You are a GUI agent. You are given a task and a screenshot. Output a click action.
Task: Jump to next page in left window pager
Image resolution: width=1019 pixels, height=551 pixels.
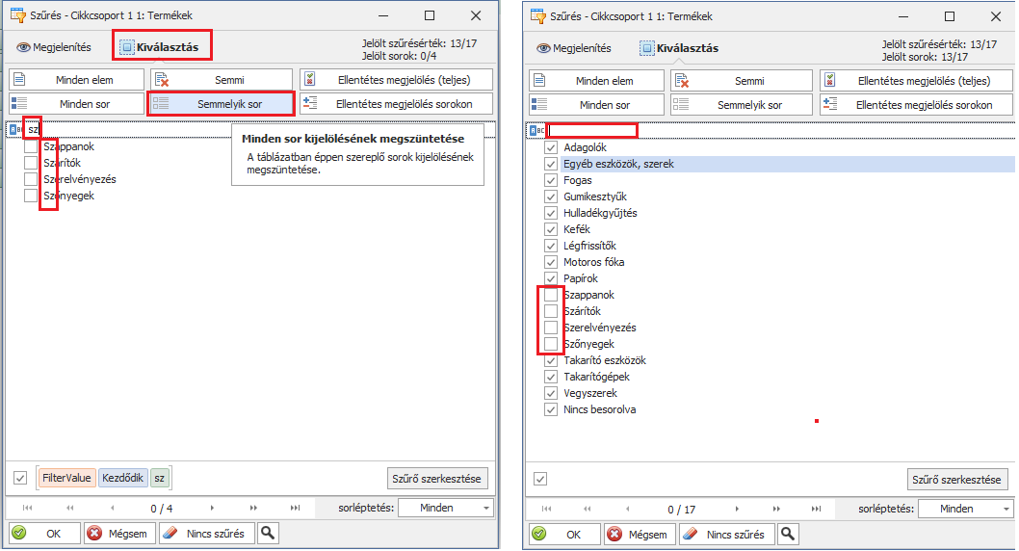253,508
